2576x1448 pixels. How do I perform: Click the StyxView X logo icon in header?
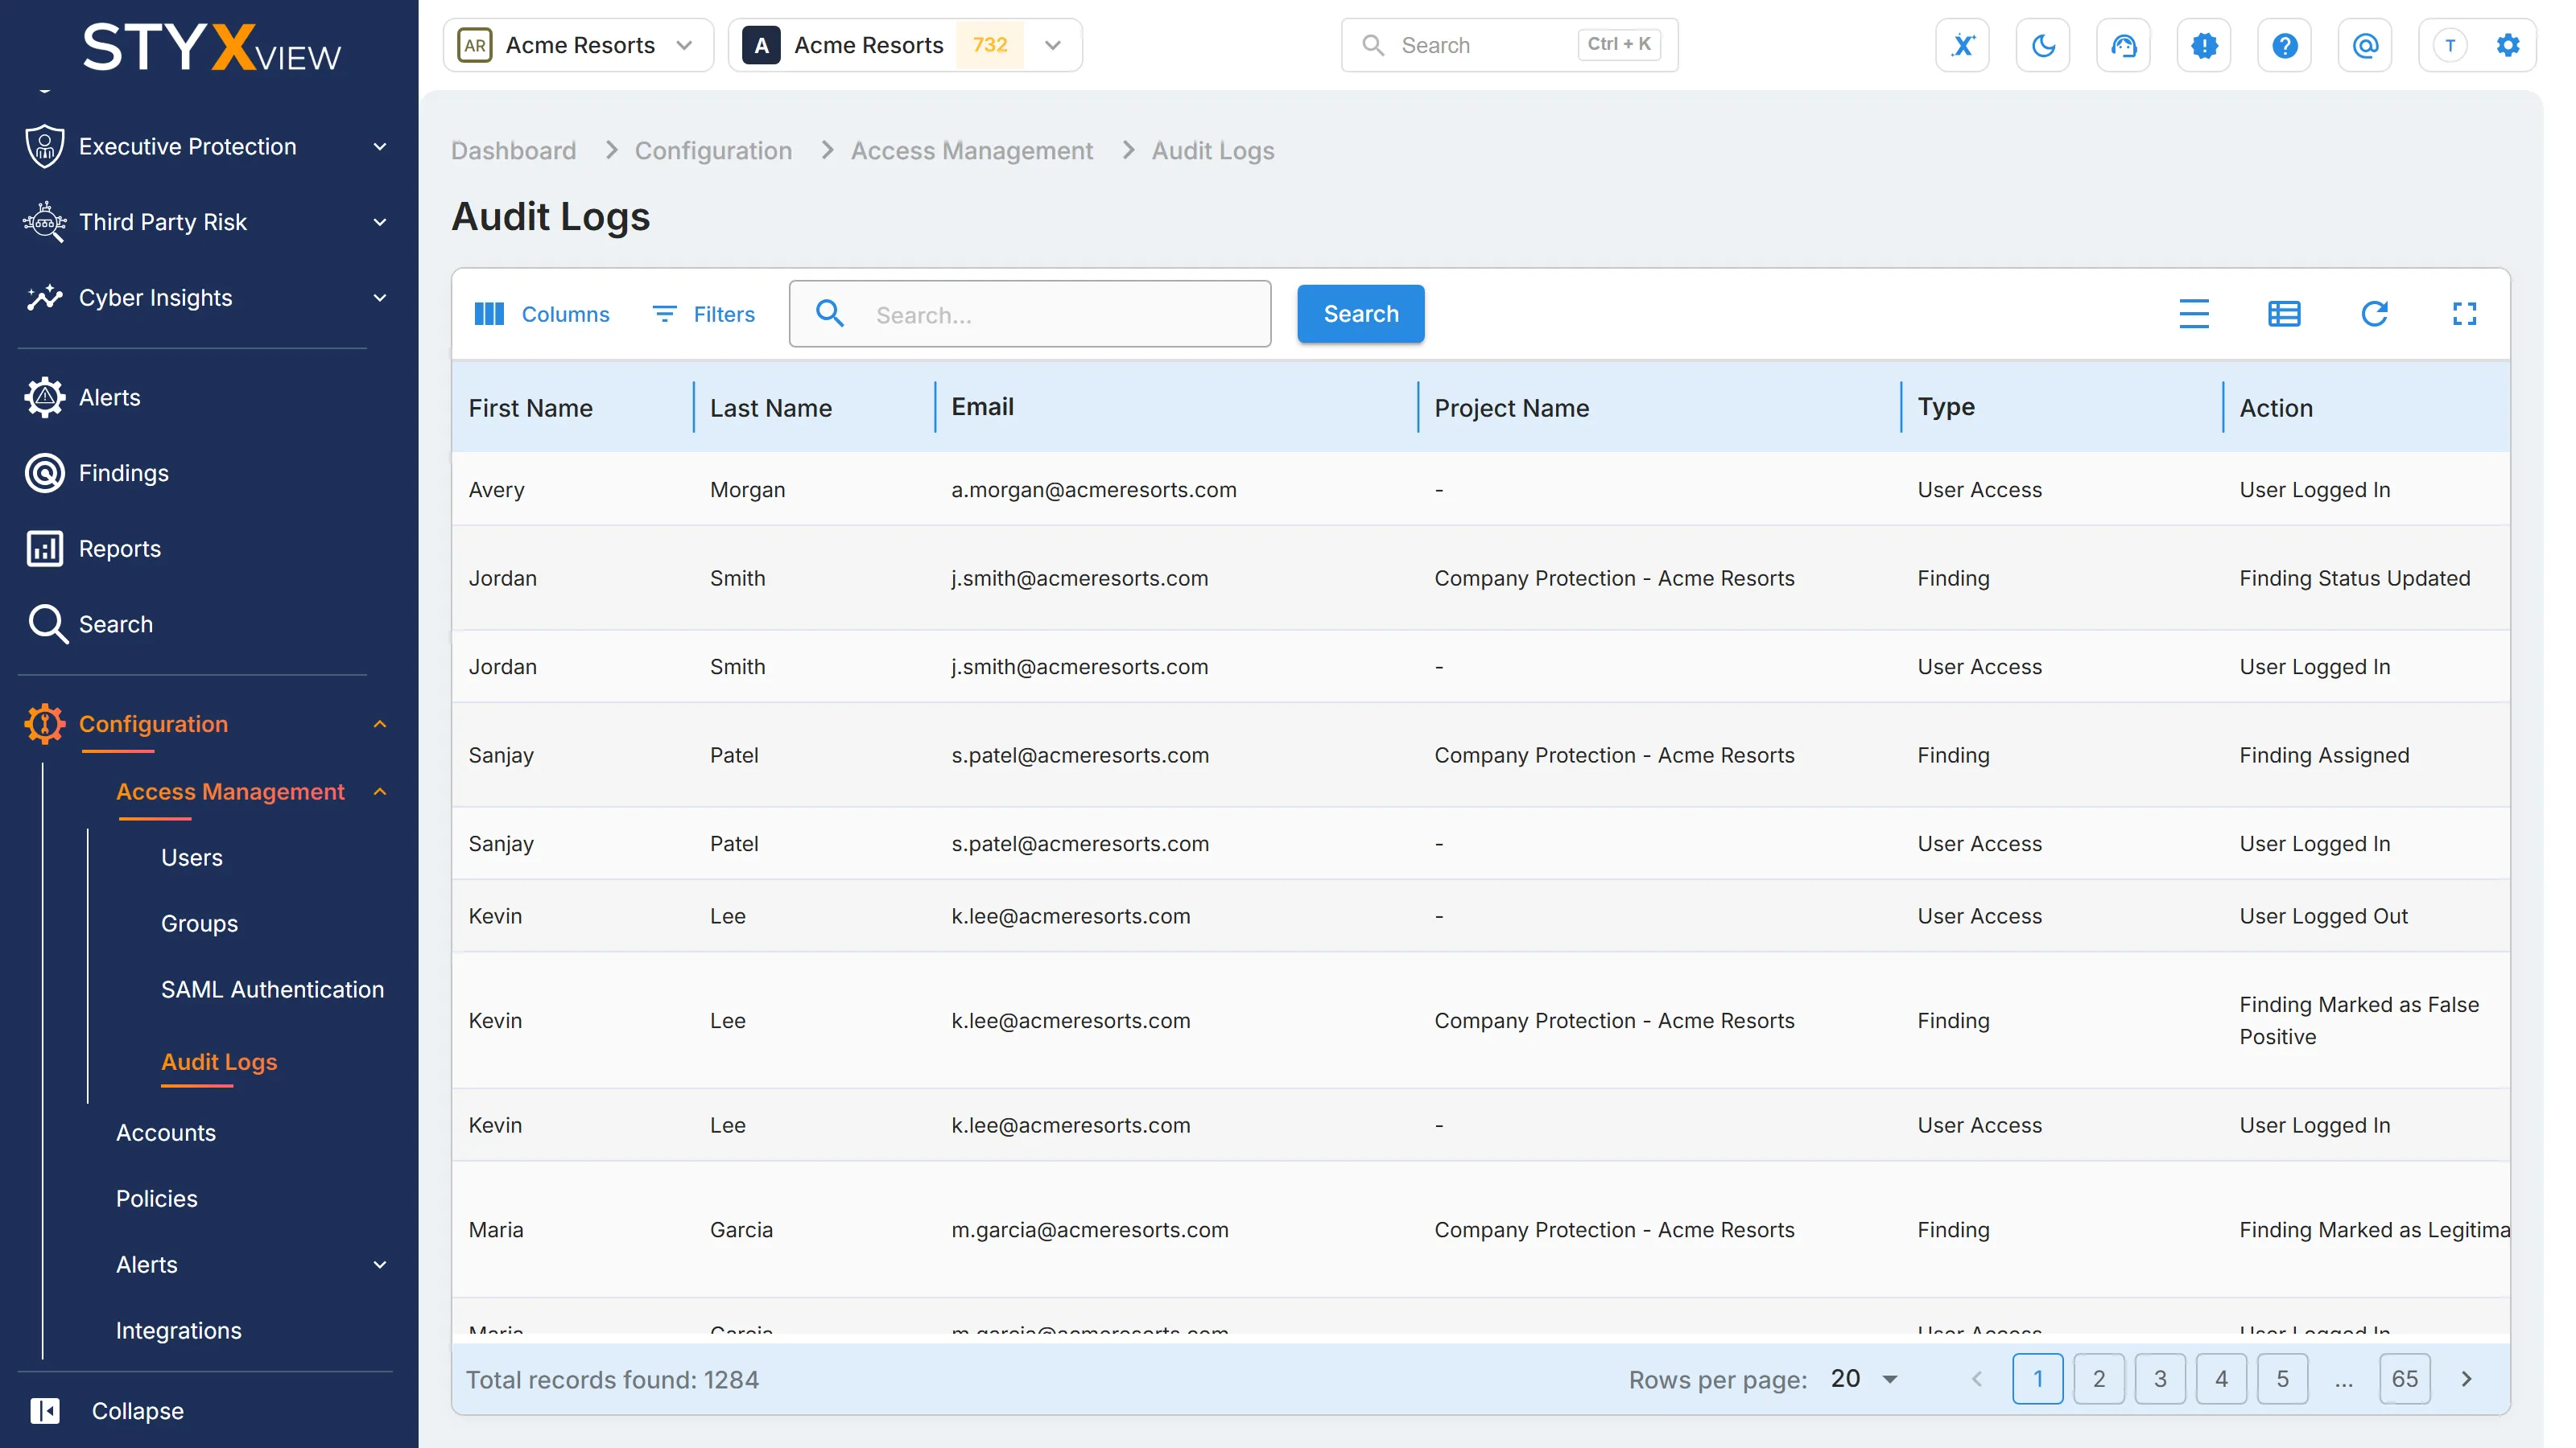pos(1962,45)
